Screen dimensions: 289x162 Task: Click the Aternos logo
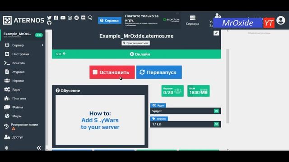23,20
